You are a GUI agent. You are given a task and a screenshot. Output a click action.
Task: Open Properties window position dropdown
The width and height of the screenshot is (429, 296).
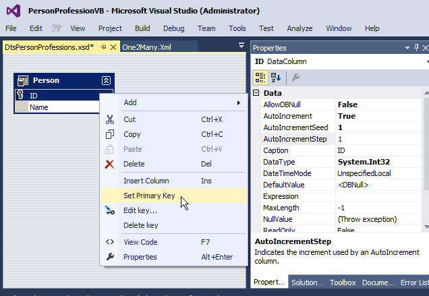407,48
